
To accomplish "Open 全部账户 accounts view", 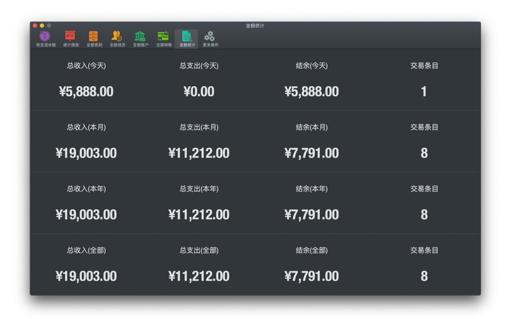I will tap(141, 39).
